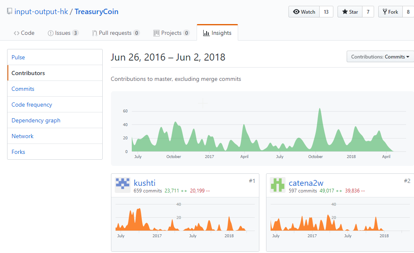This screenshot has height=253, width=414.
Task: Click the Pull requests merge icon
Action: coord(94,33)
